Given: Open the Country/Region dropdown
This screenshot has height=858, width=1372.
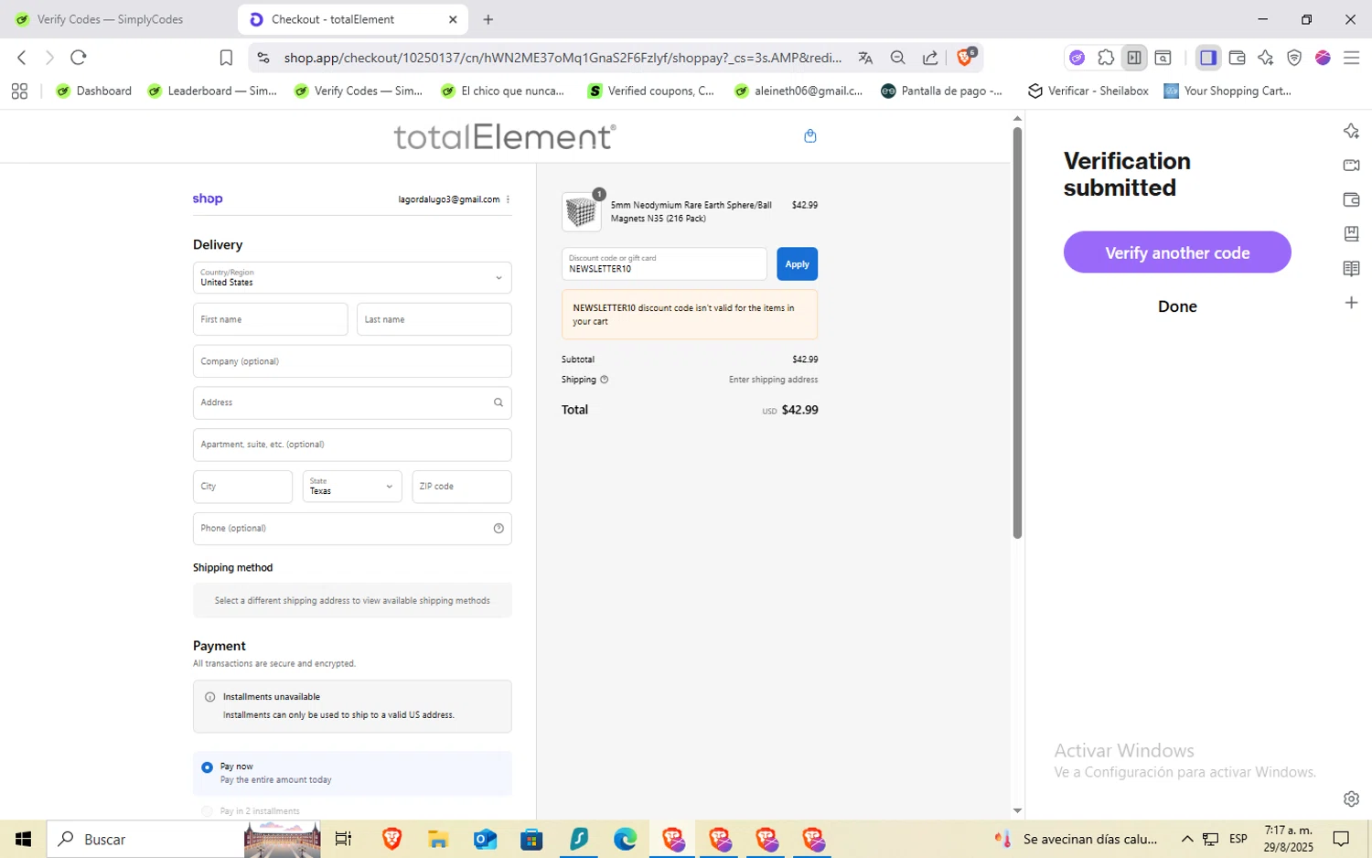Looking at the screenshot, I should [352, 278].
